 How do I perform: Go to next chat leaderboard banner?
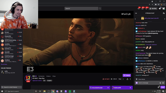[165, 19]
